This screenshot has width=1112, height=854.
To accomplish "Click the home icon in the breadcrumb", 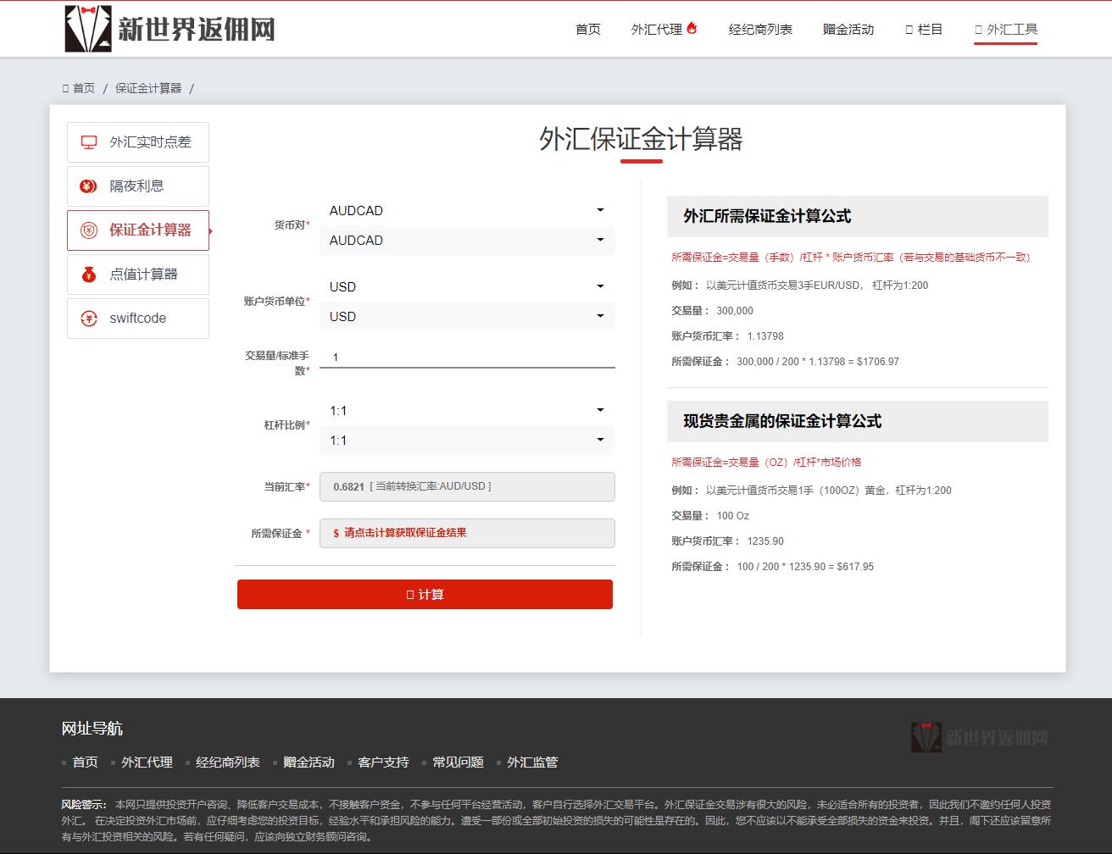I will point(64,87).
